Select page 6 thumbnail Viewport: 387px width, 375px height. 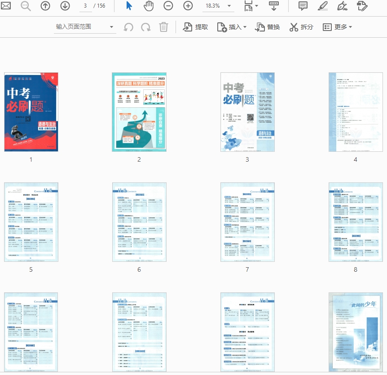(x=139, y=222)
